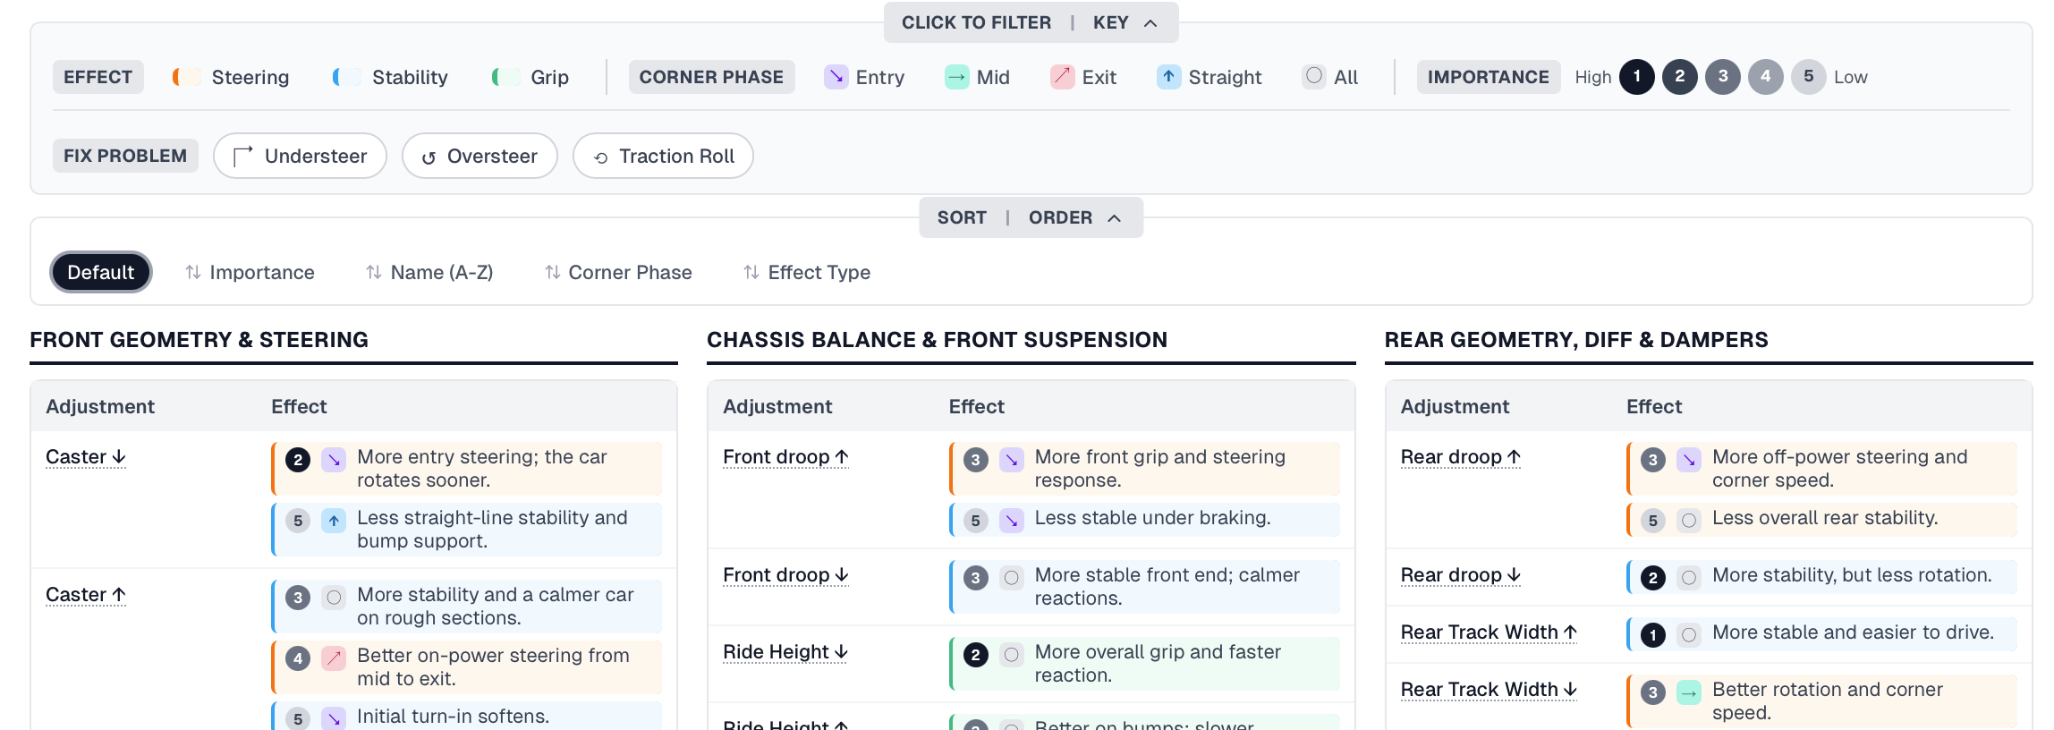Toggle the Grip effect filter

530,77
